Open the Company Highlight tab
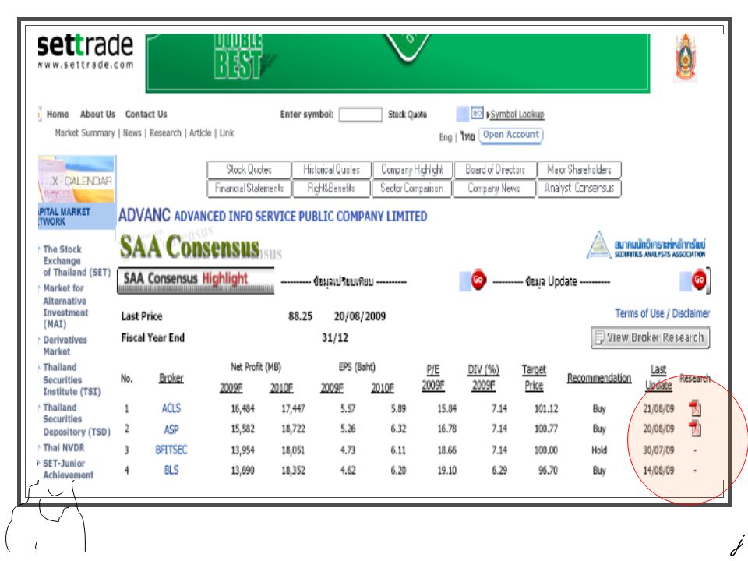Screen dimensions: 748x561 [x=412, y=169]
